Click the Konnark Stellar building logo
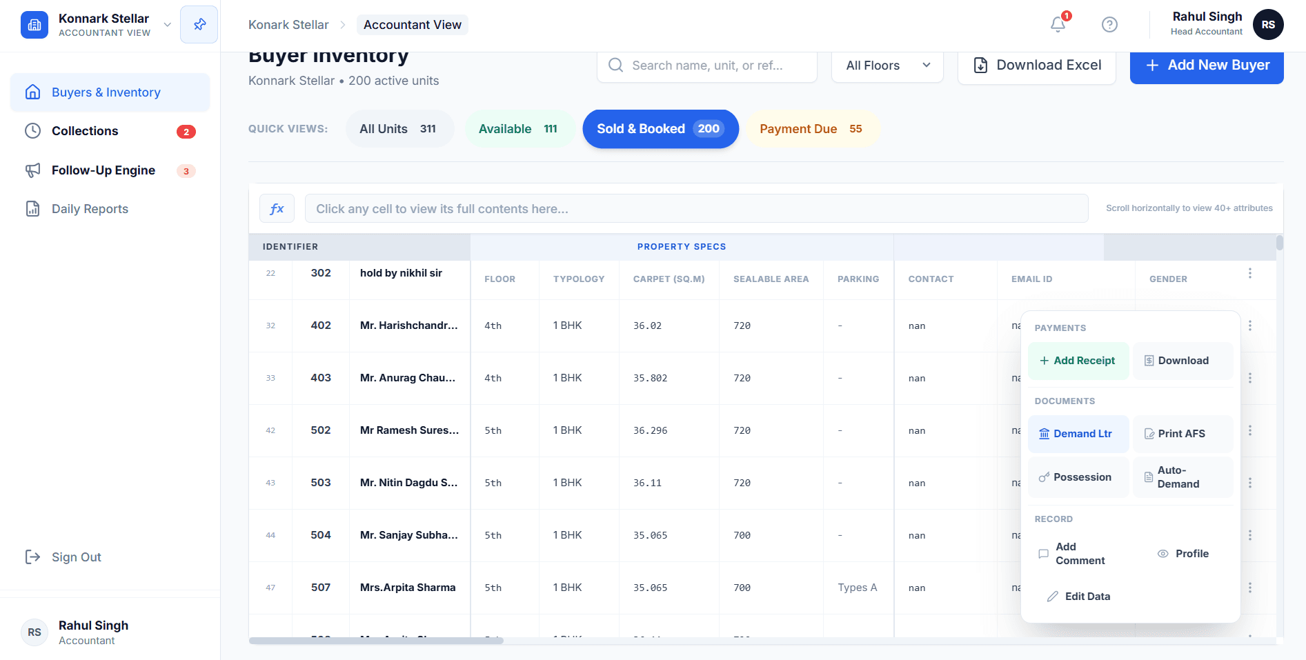 click(x=34, y=24)
